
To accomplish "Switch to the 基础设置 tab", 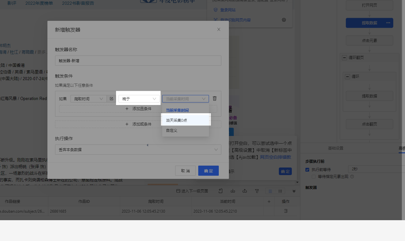I will 335,148.
